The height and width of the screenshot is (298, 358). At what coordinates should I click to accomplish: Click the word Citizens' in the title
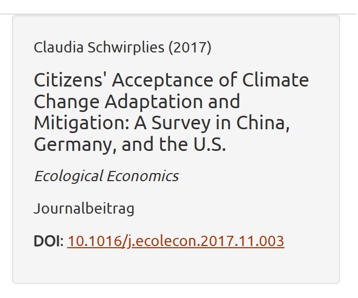[68, 80]
